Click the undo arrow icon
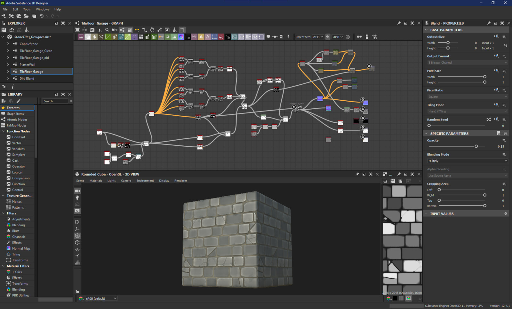The width and height of the screenshot is (512, 309). (42, 16)
